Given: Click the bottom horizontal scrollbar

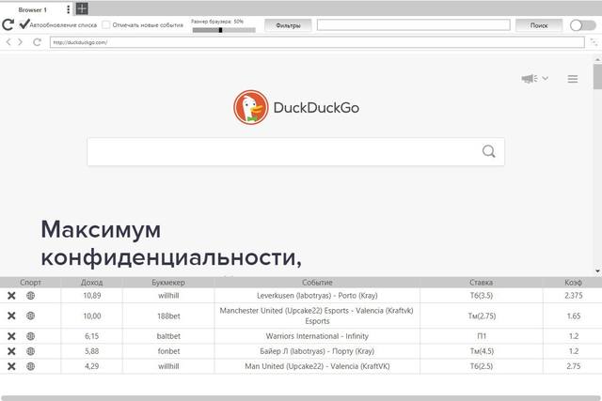Looking at the screenshot, I should (x=301, y=398).
